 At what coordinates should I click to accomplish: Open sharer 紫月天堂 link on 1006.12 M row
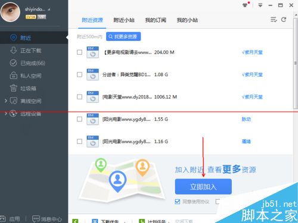(252, 97)
